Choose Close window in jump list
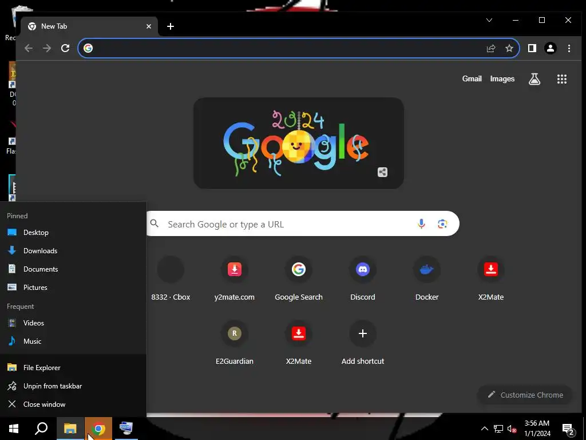The width and height of the screenshot is (586, 440). [x=73, y=404]
